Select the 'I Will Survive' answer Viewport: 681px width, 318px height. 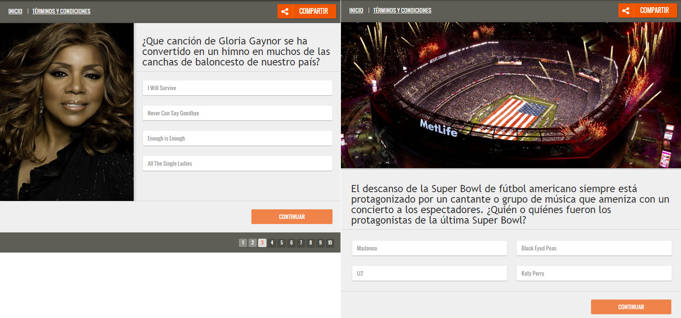[237, 88]
